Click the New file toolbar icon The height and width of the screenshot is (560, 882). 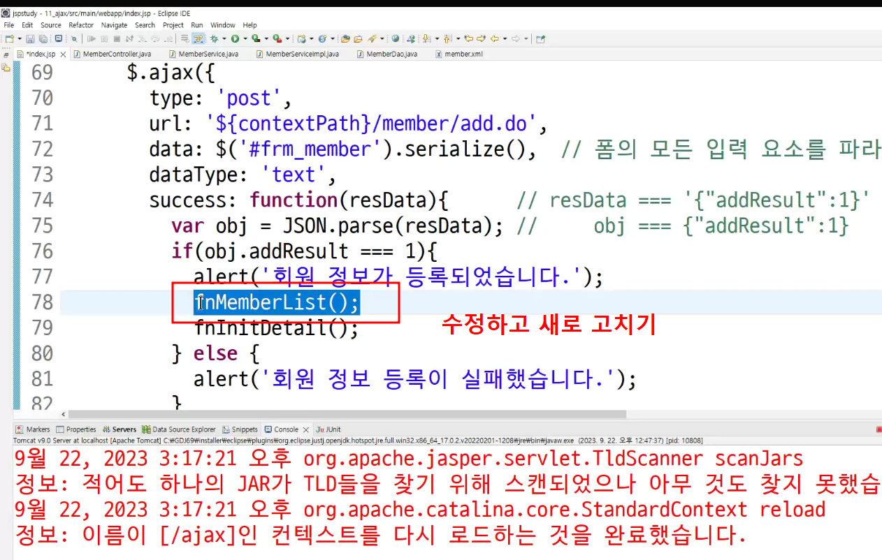9,38
